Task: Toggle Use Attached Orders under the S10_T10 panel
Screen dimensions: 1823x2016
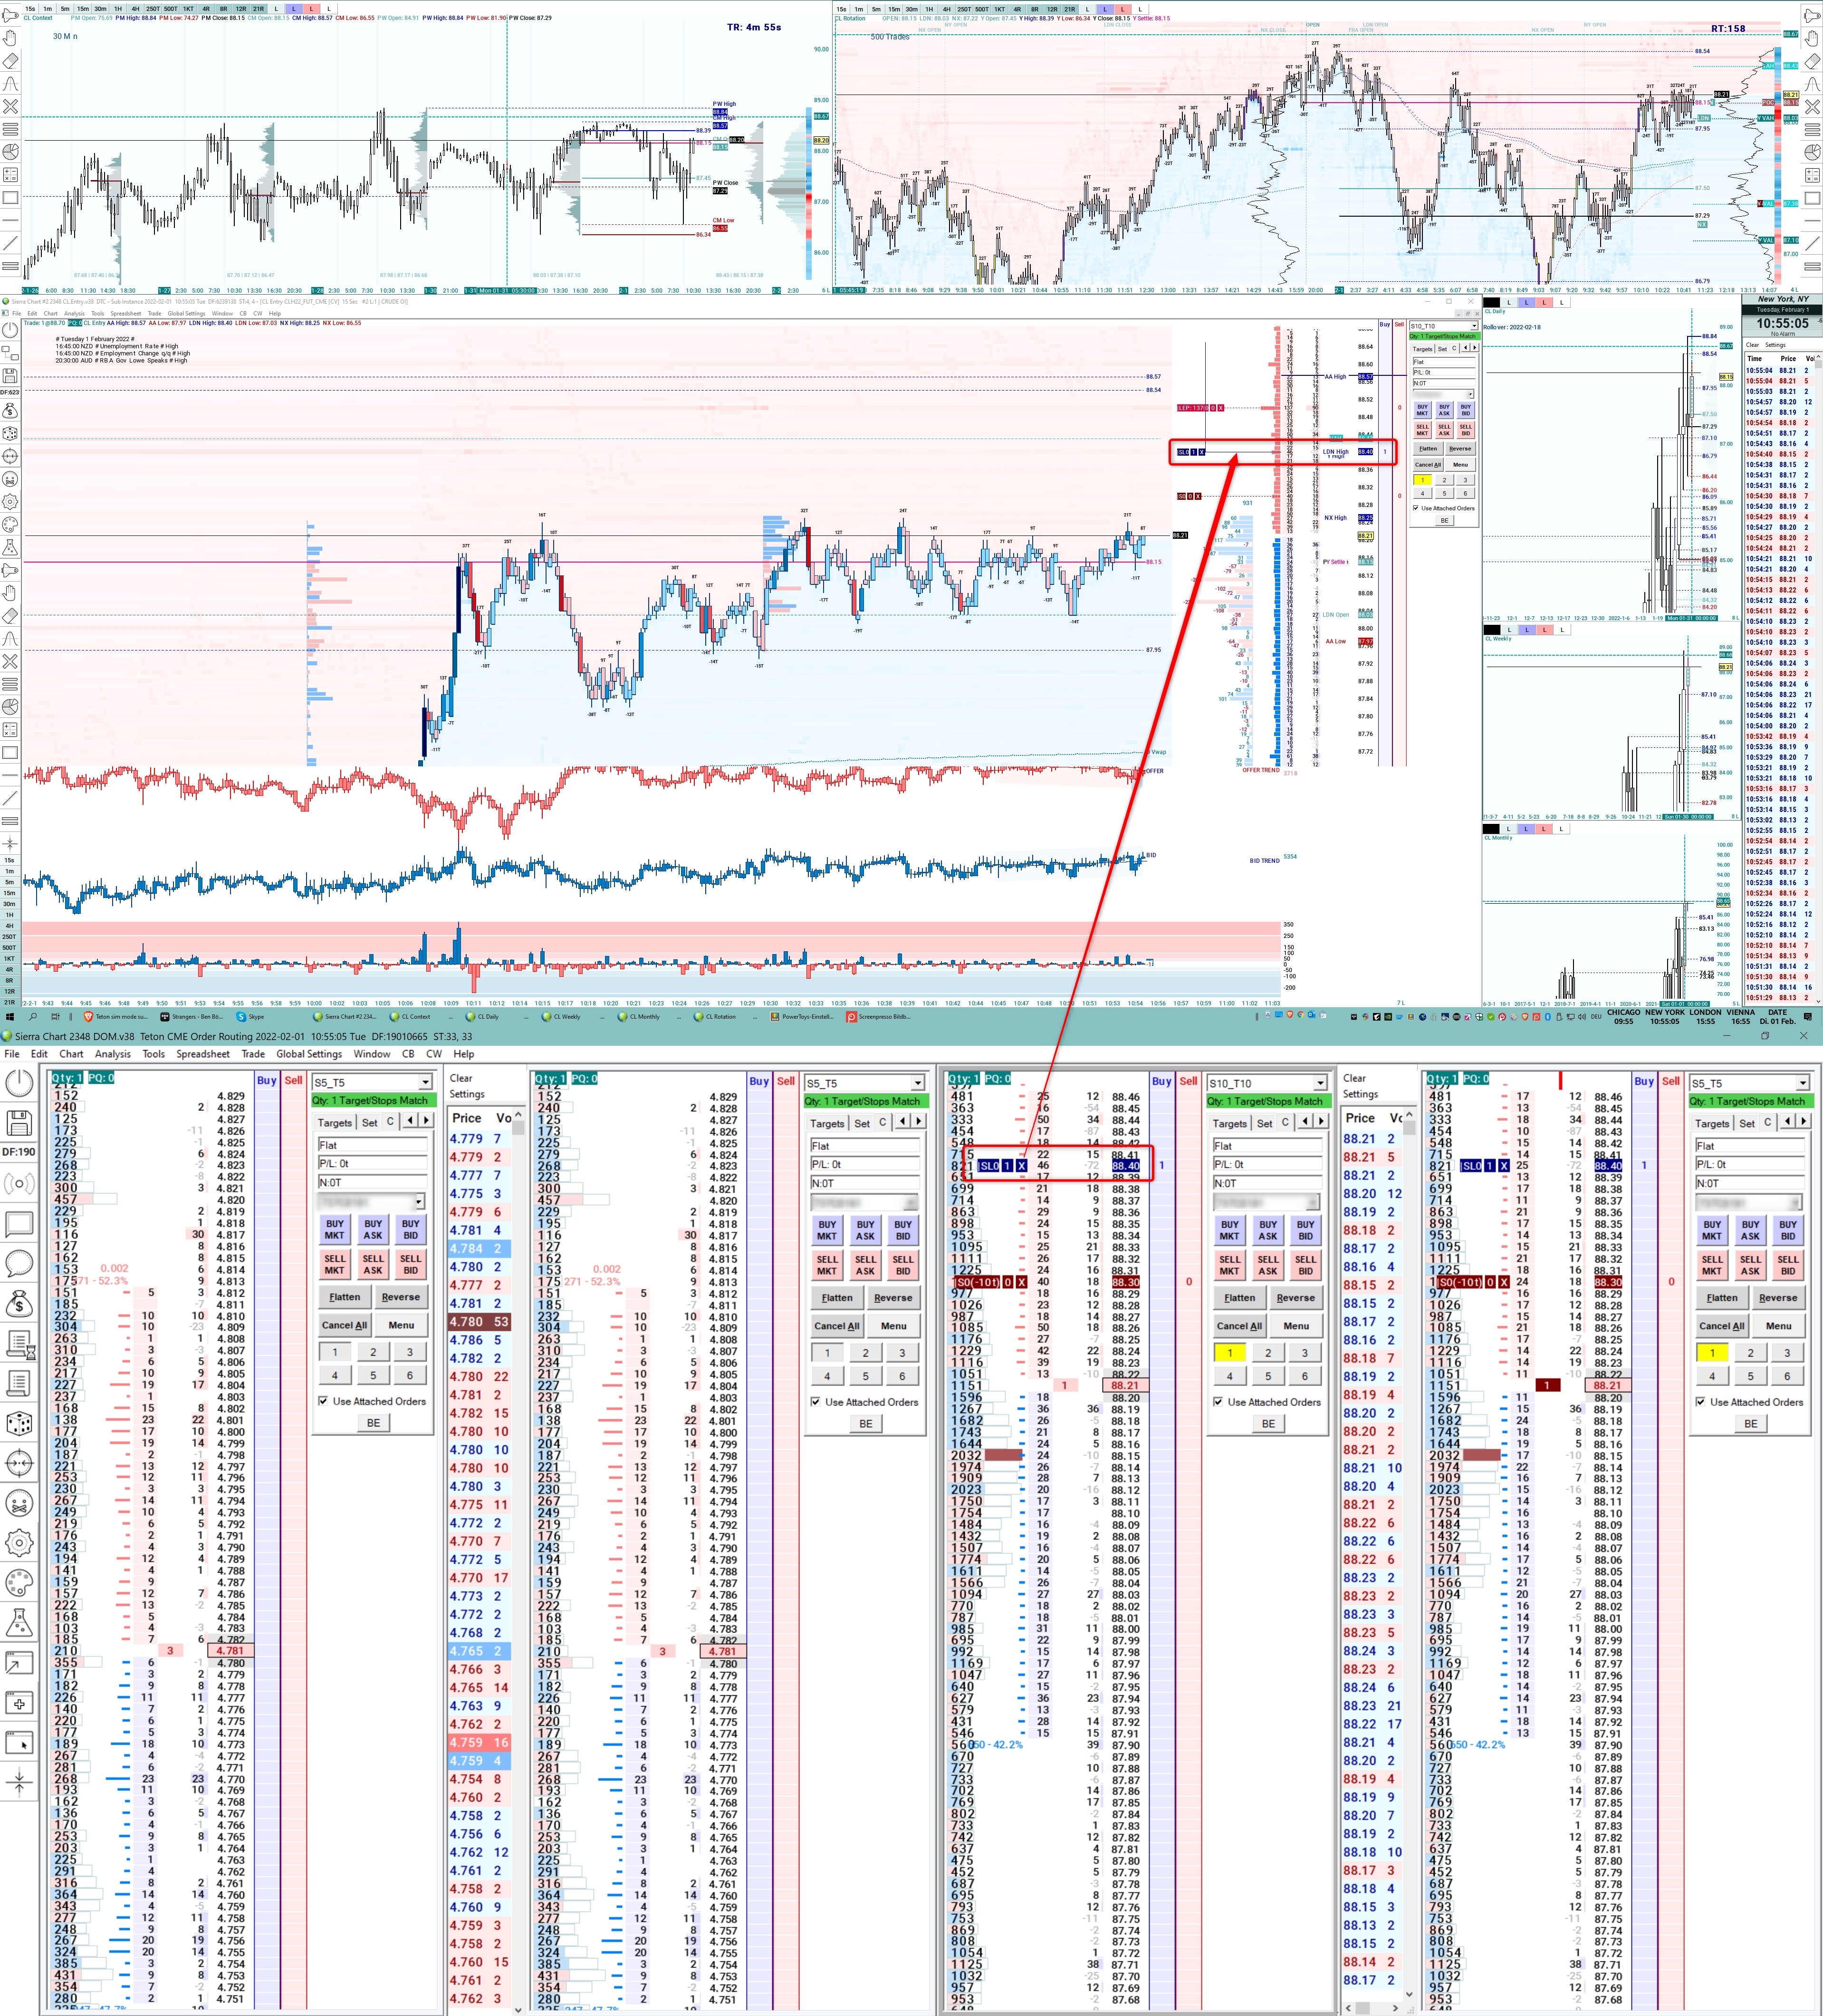Action: (1218, 1402)
